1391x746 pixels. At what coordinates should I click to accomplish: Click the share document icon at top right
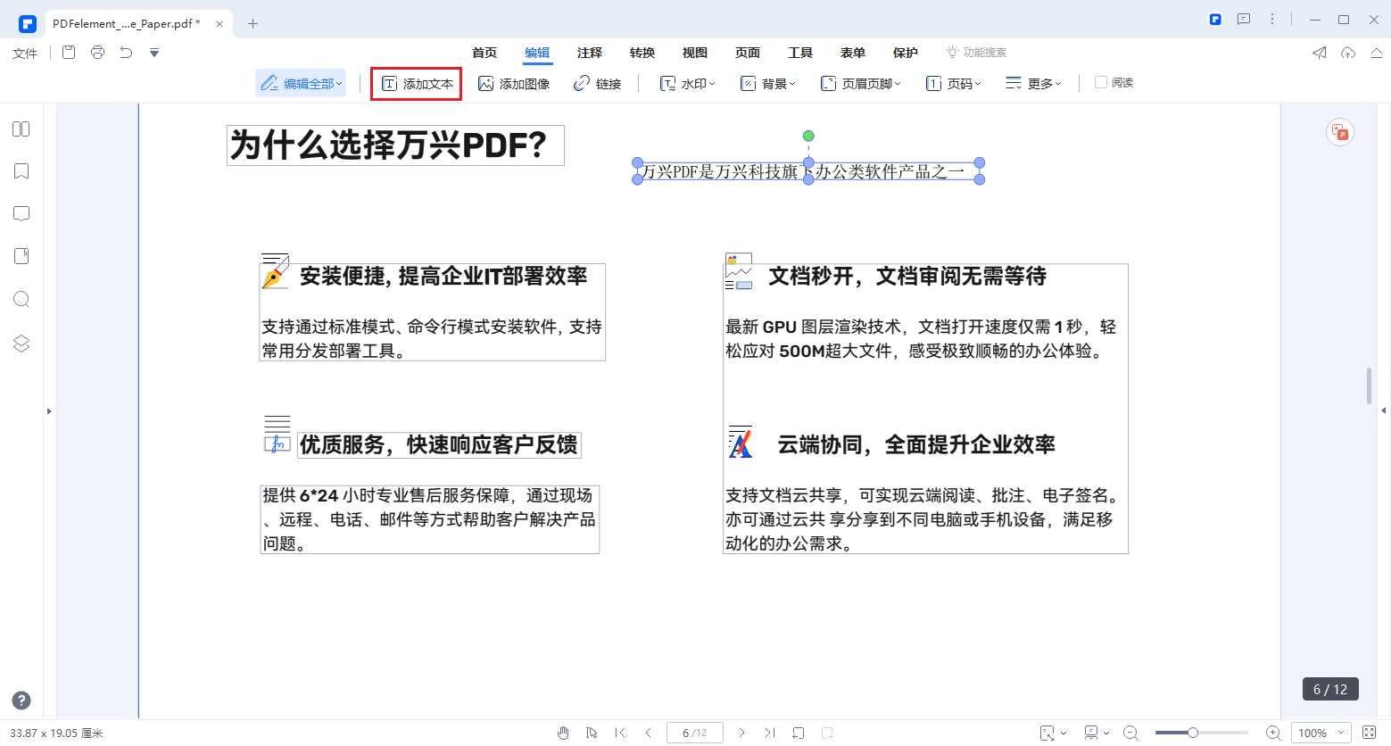1319,53
